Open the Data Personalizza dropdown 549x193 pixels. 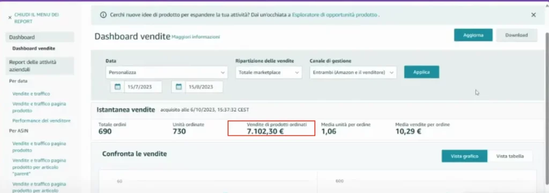(x=167, y=72)
